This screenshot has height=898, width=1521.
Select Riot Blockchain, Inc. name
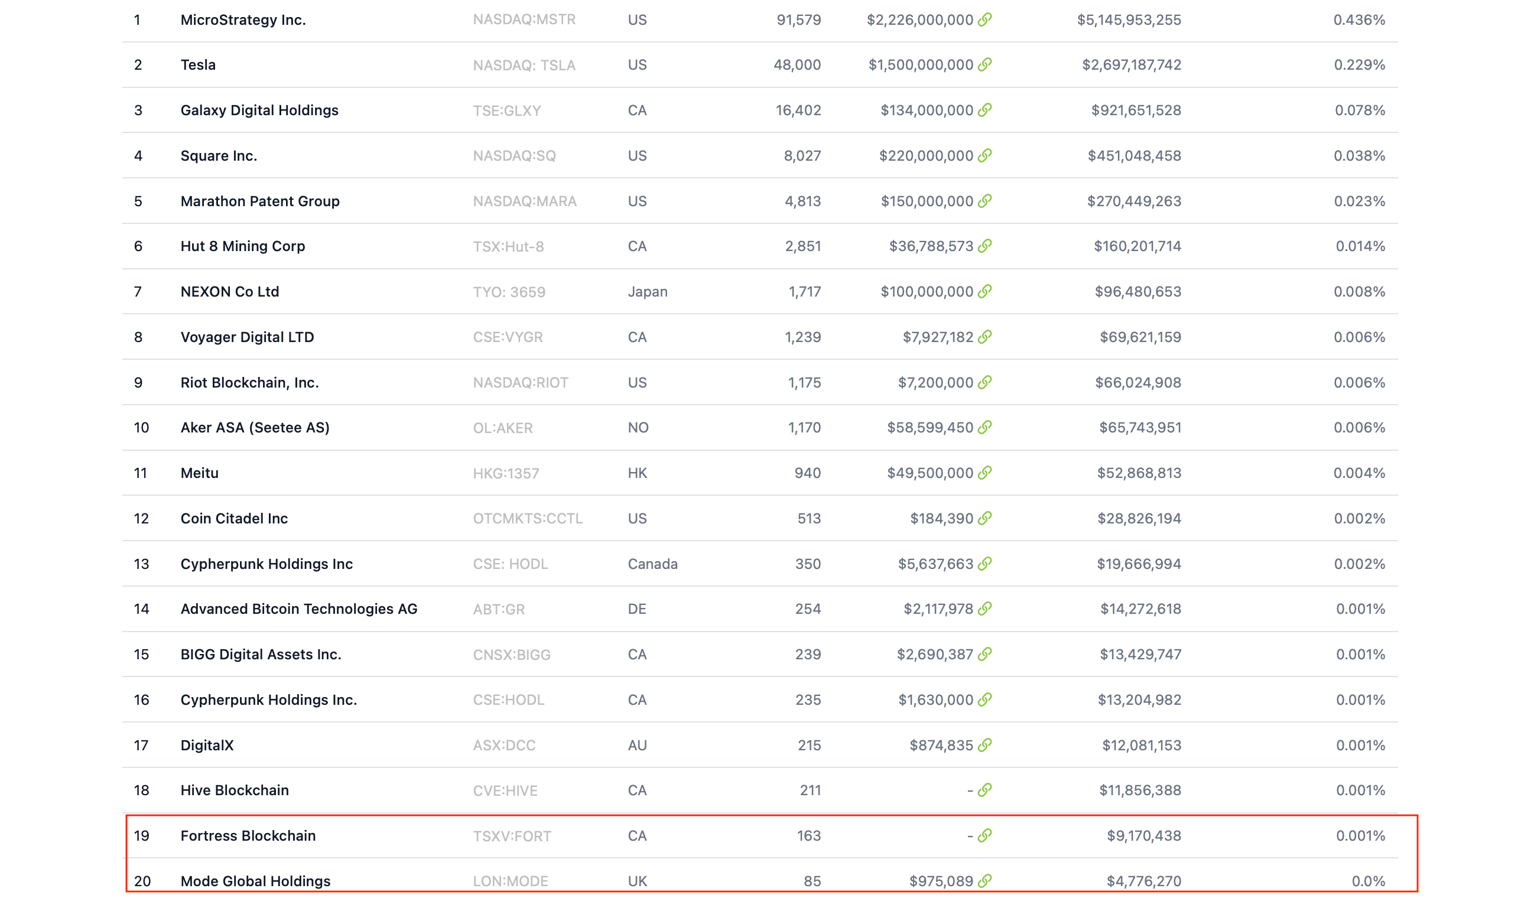(x=250, y=382)
